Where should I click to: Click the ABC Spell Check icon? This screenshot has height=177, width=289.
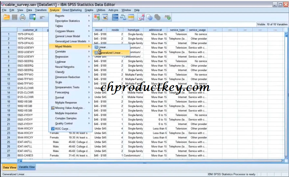(x=168, y=17)
